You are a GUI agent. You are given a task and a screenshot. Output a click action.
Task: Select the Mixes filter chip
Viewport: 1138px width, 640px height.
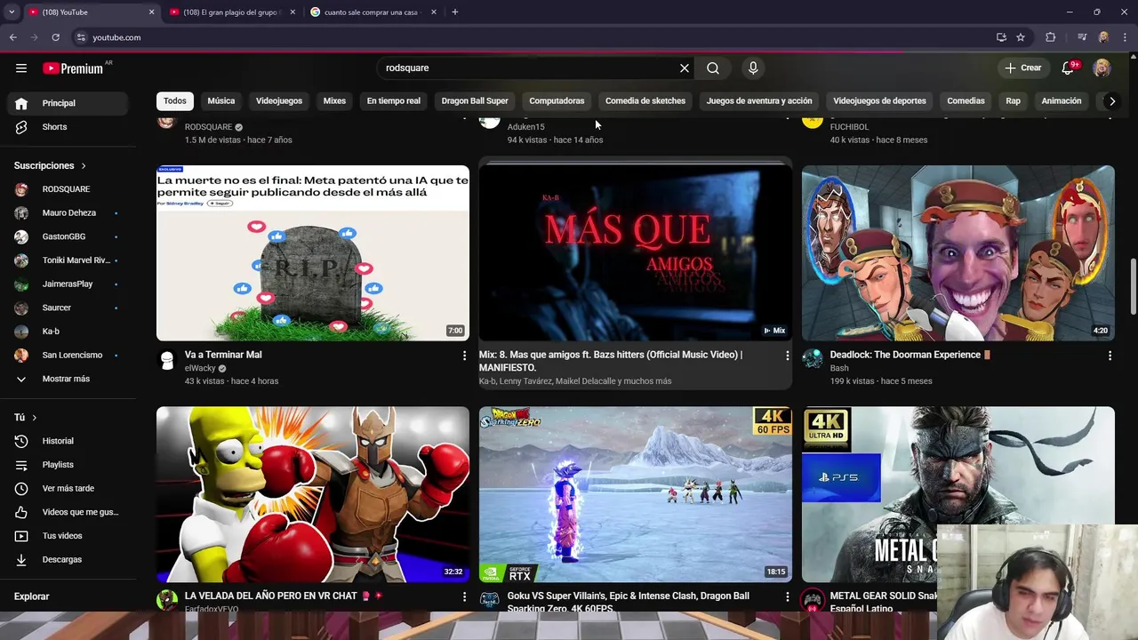pos(334,100)
